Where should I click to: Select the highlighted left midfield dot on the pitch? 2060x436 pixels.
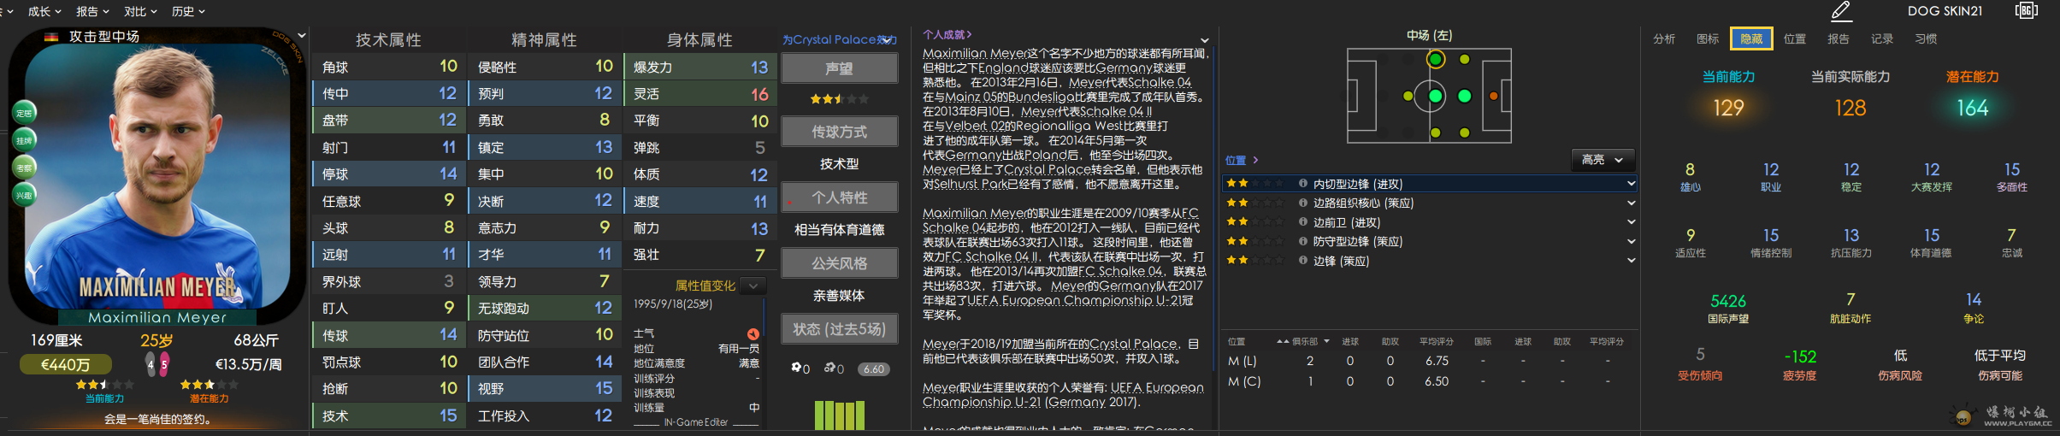tap(1436, 59)
